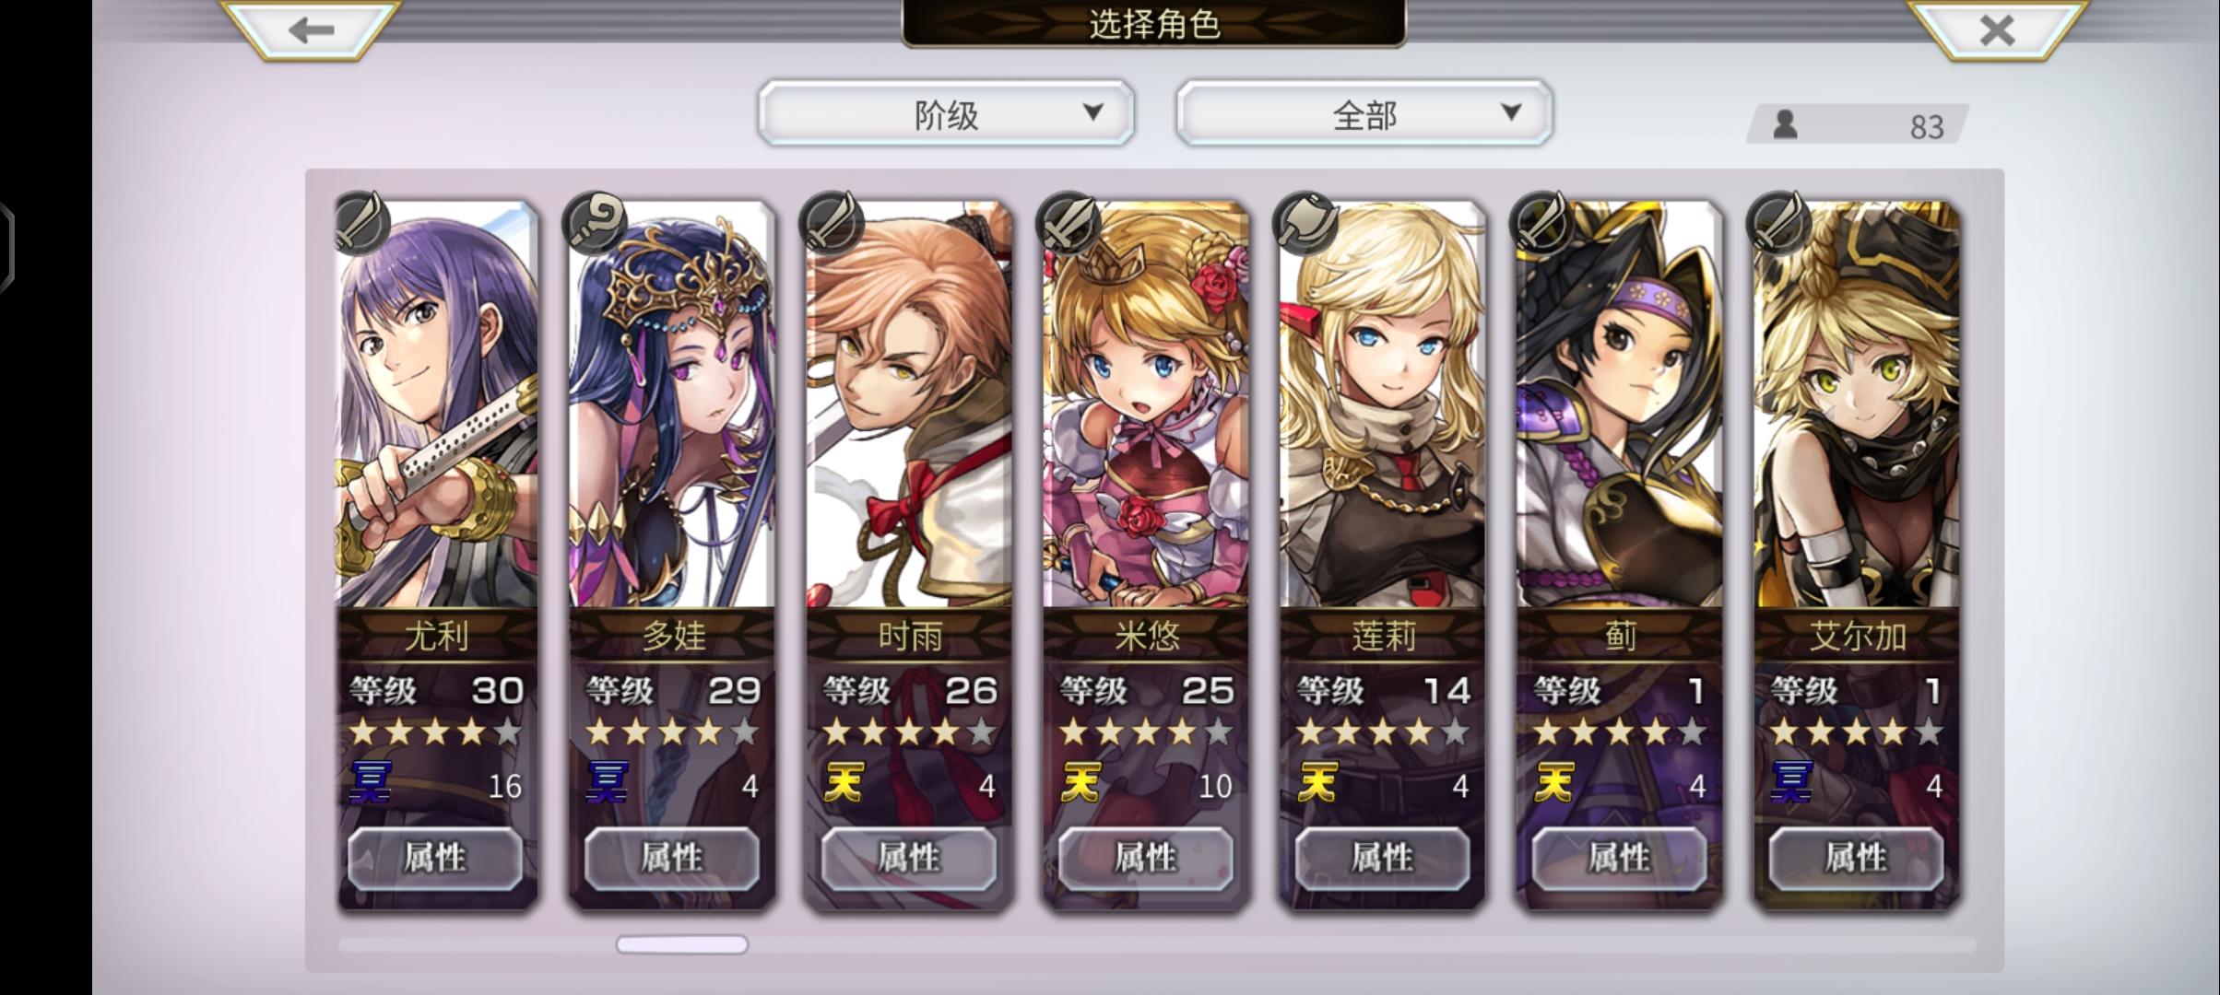Click the 冥 element icon on 尤利

[370, 783]
